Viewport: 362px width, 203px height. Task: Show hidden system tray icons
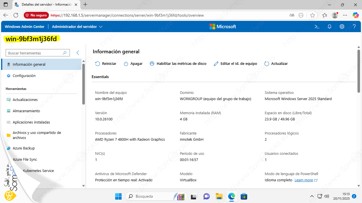(312, 196)
